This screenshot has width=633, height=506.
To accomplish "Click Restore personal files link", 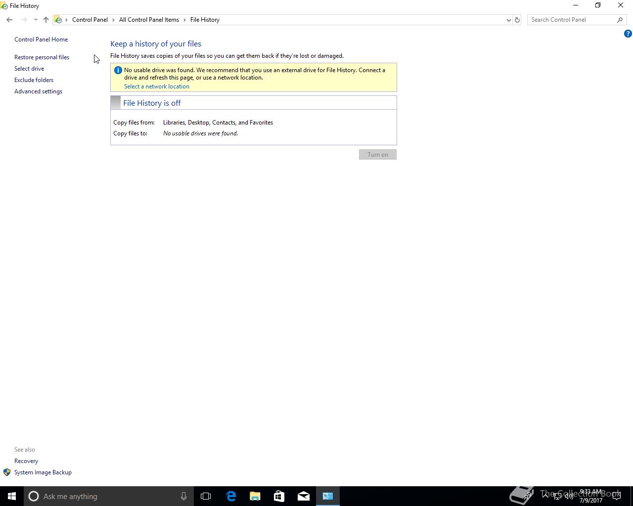I will click(x=42, y=57).
